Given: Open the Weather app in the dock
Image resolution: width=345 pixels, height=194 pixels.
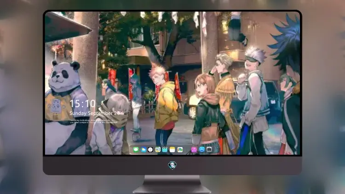Looking at the screenshot, I should coord(143,149).
